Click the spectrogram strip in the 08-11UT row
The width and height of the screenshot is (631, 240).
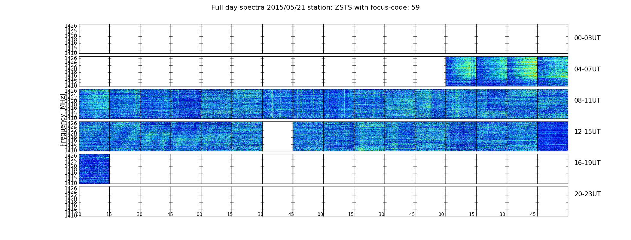(323, 104)
